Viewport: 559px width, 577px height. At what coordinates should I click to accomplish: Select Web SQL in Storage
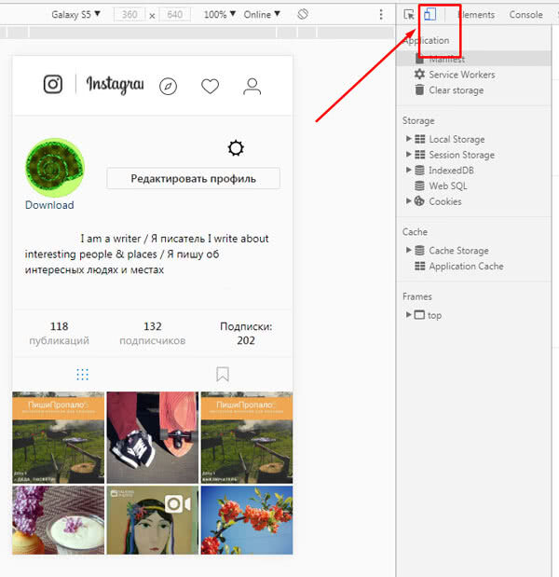pyautogui.click(x=441, y=185)
